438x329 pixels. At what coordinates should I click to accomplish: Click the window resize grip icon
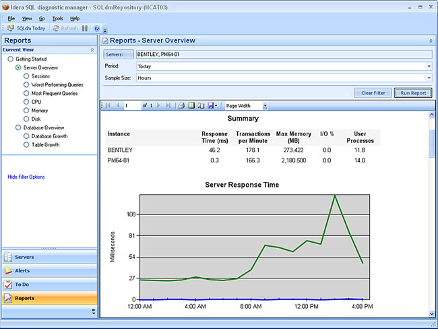pyautogui.click(x=434, y=324)
